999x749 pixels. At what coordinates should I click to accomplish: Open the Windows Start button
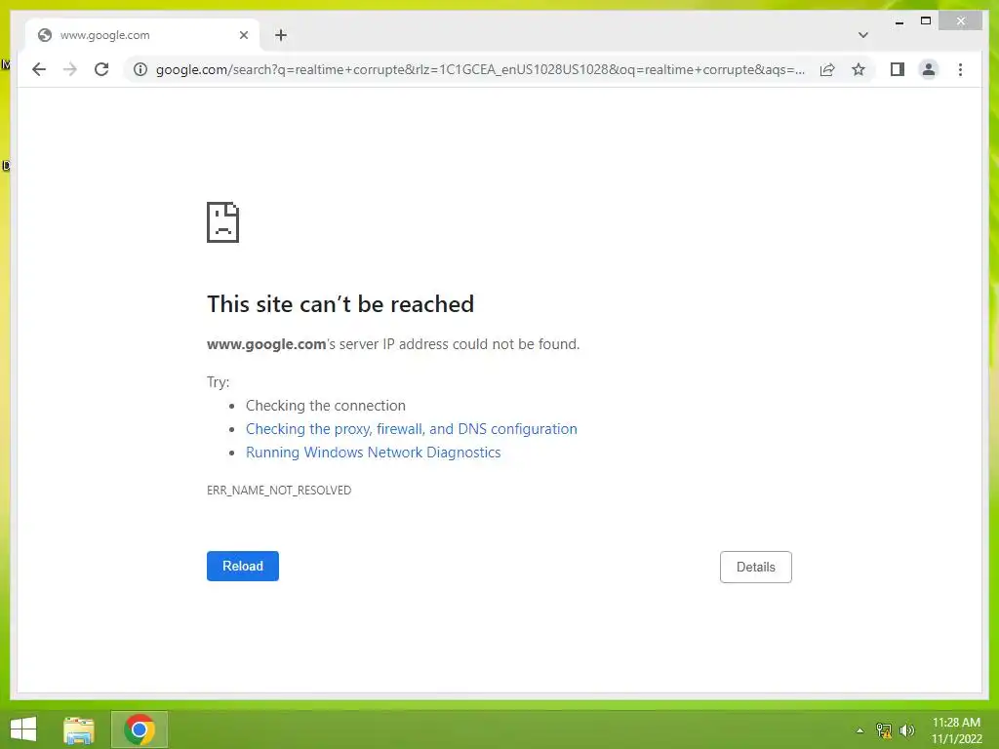tap(23, 729)
